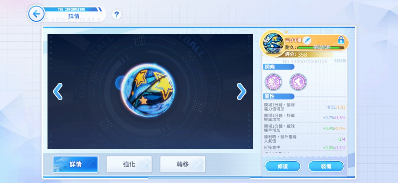Image resolution: width=398 pixels, height=183 pixels.
Task: Click the basketball avatar thumbnail
Action: pos(273,43)
